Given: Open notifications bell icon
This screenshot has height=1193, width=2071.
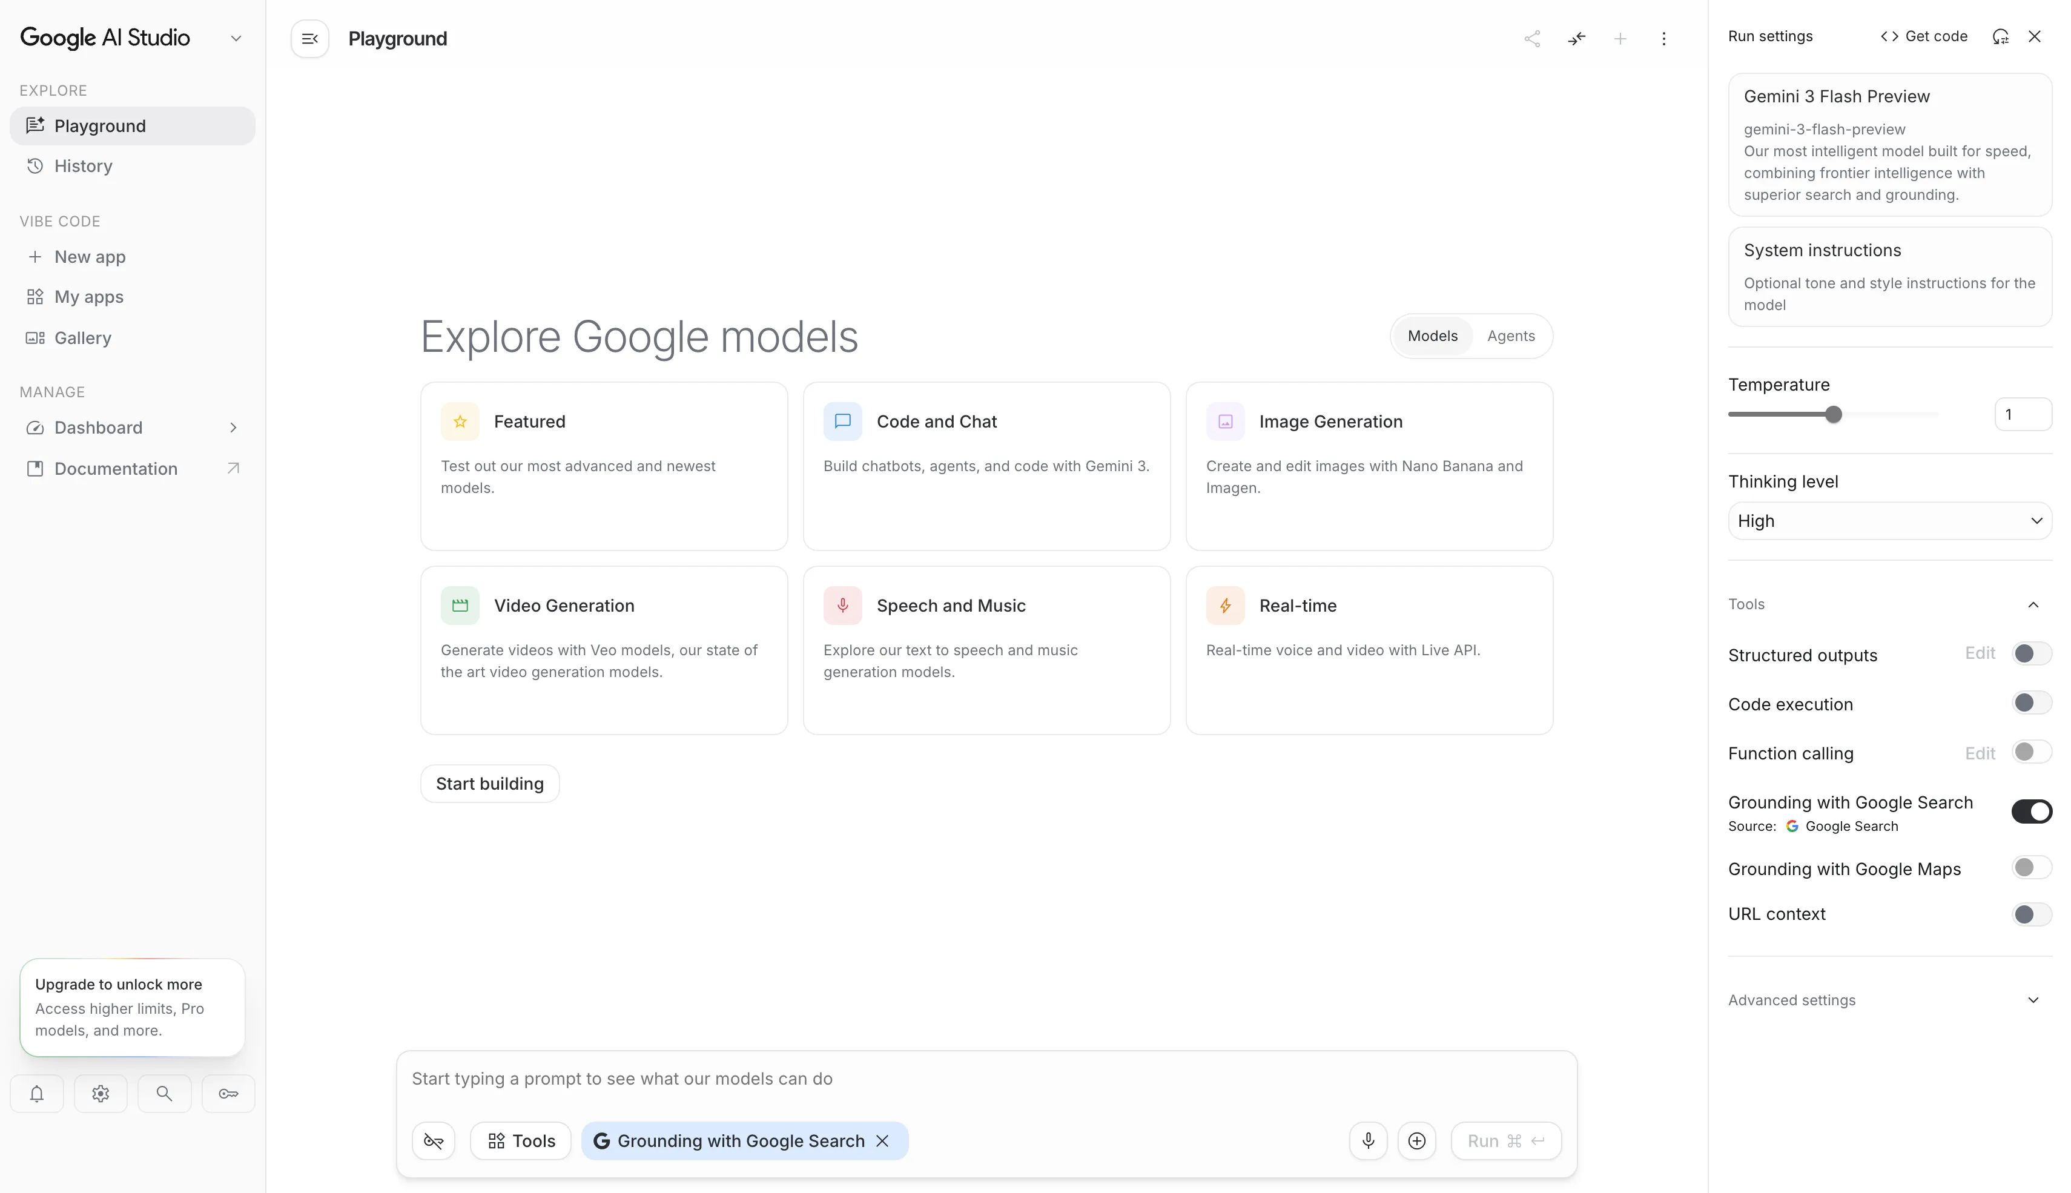Looking at the screenshot, I should [x=37, y=1094].
